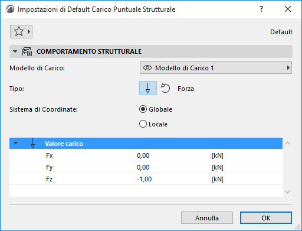Viewport: 302px width, 231px height.
Task: Close the dialog with the X button
Action: click(x=288, y=9)
